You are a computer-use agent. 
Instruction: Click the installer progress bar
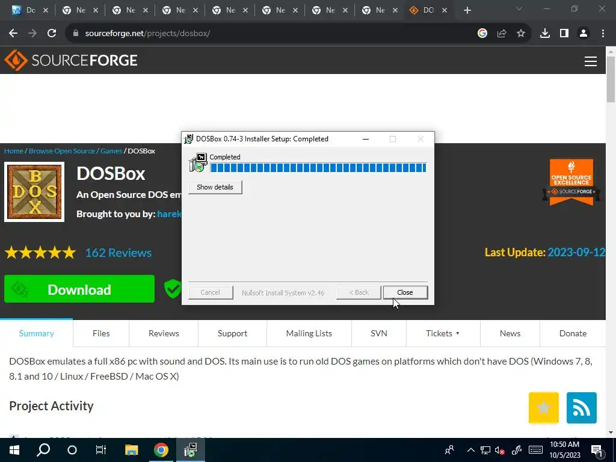coord(318,168)
